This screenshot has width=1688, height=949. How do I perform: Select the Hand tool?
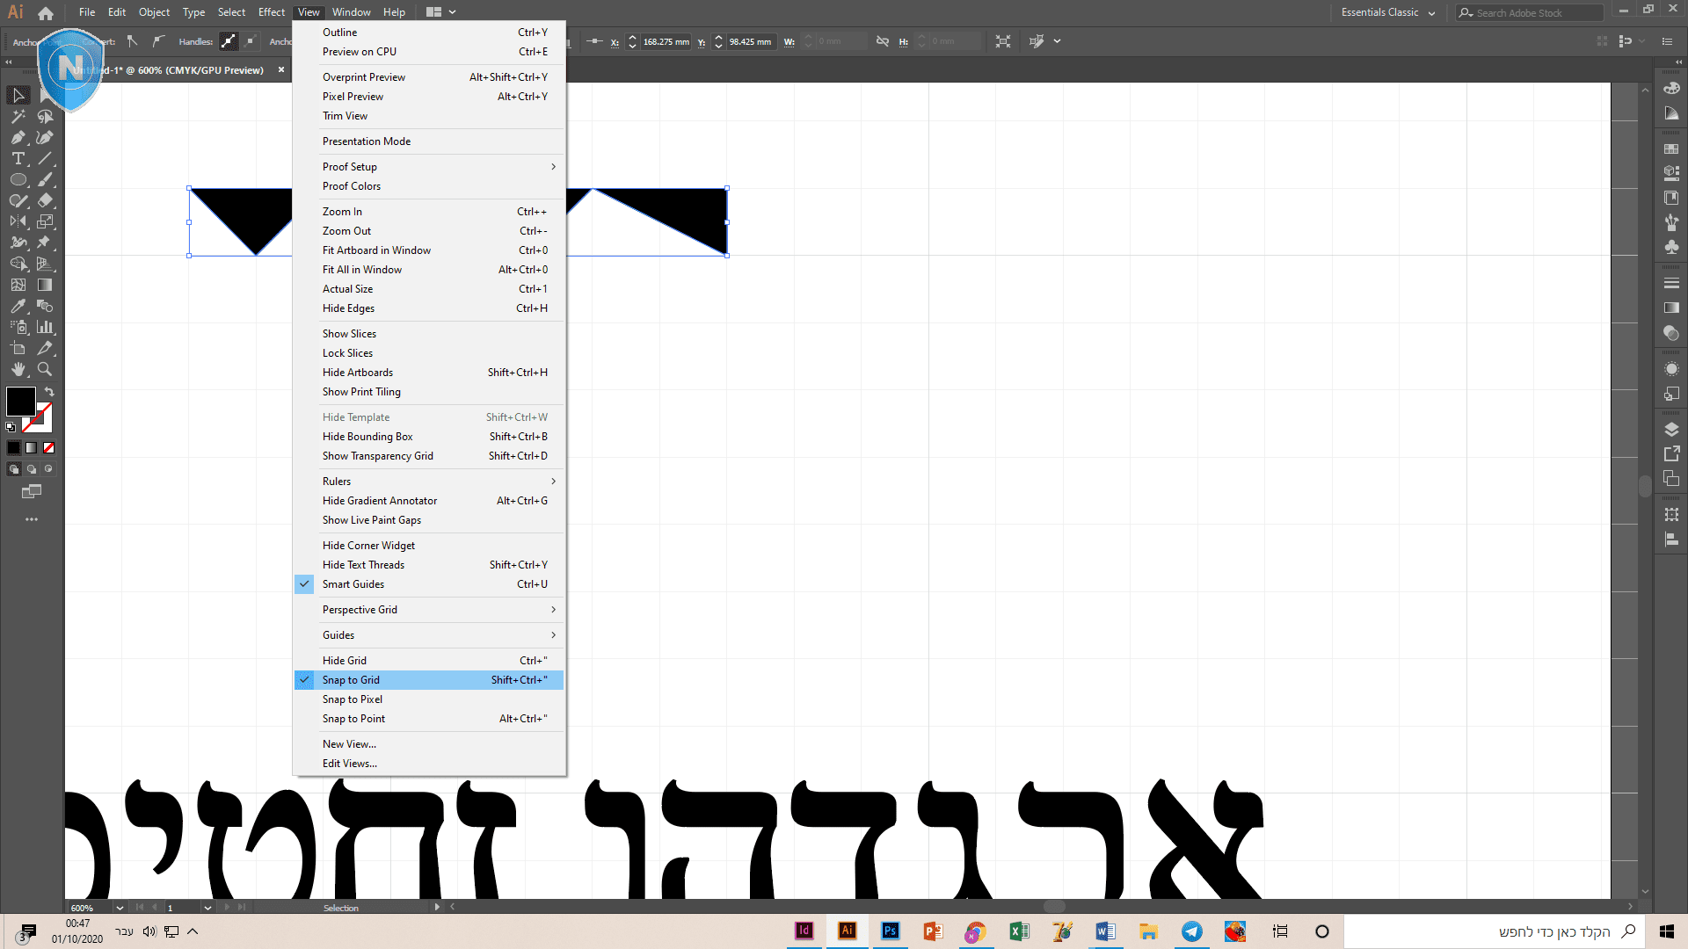click(x=18, y=370)
